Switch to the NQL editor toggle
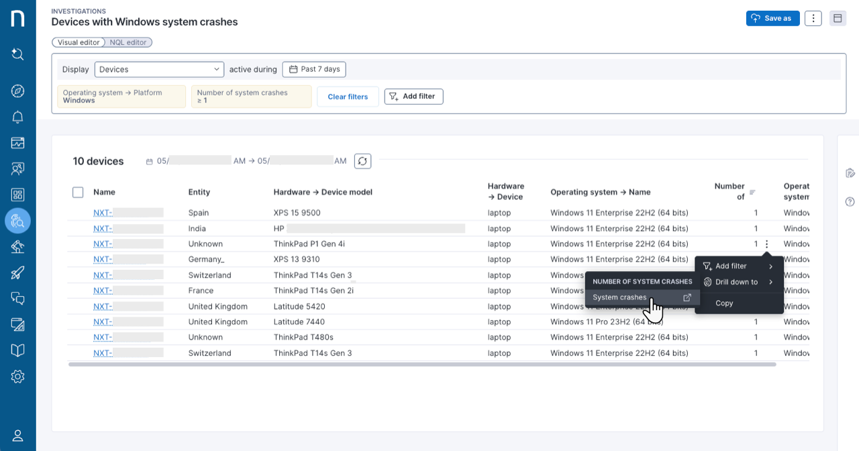The height and width of the screenshot is (451, 859). [x=128, y=42]
